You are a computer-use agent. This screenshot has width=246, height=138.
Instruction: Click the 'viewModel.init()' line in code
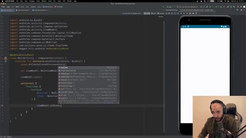point(32,77)
